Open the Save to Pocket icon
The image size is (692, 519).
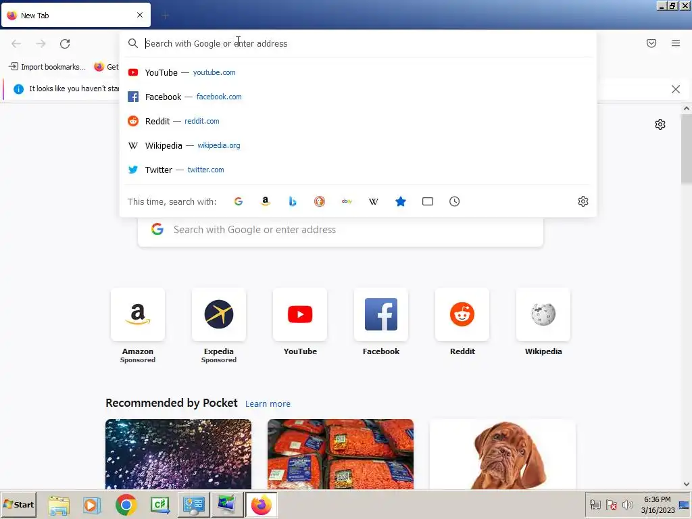(x=651, y=43)
